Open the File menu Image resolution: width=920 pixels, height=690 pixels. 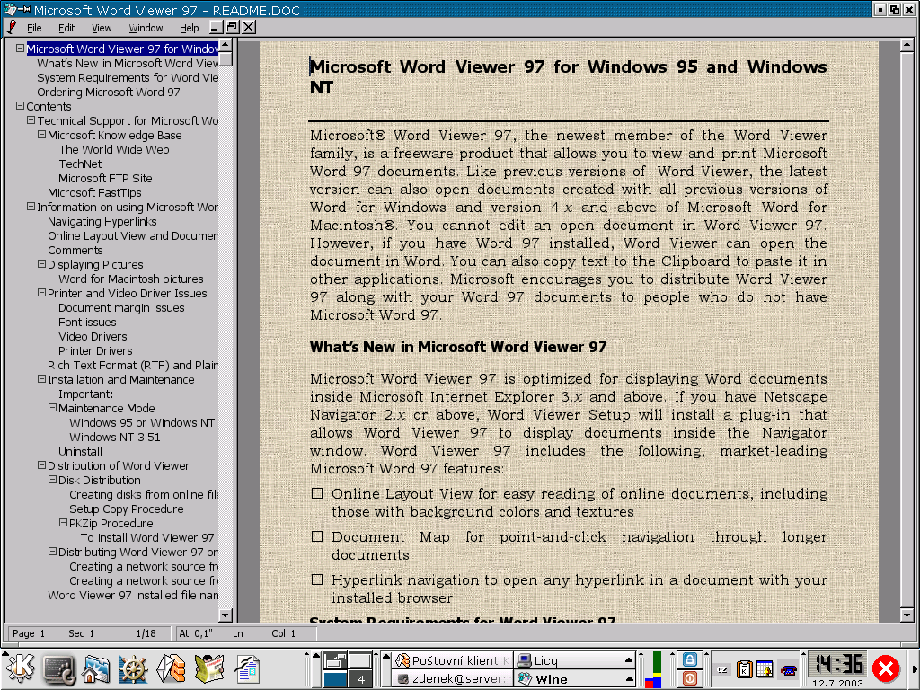[x=34, y=28]
